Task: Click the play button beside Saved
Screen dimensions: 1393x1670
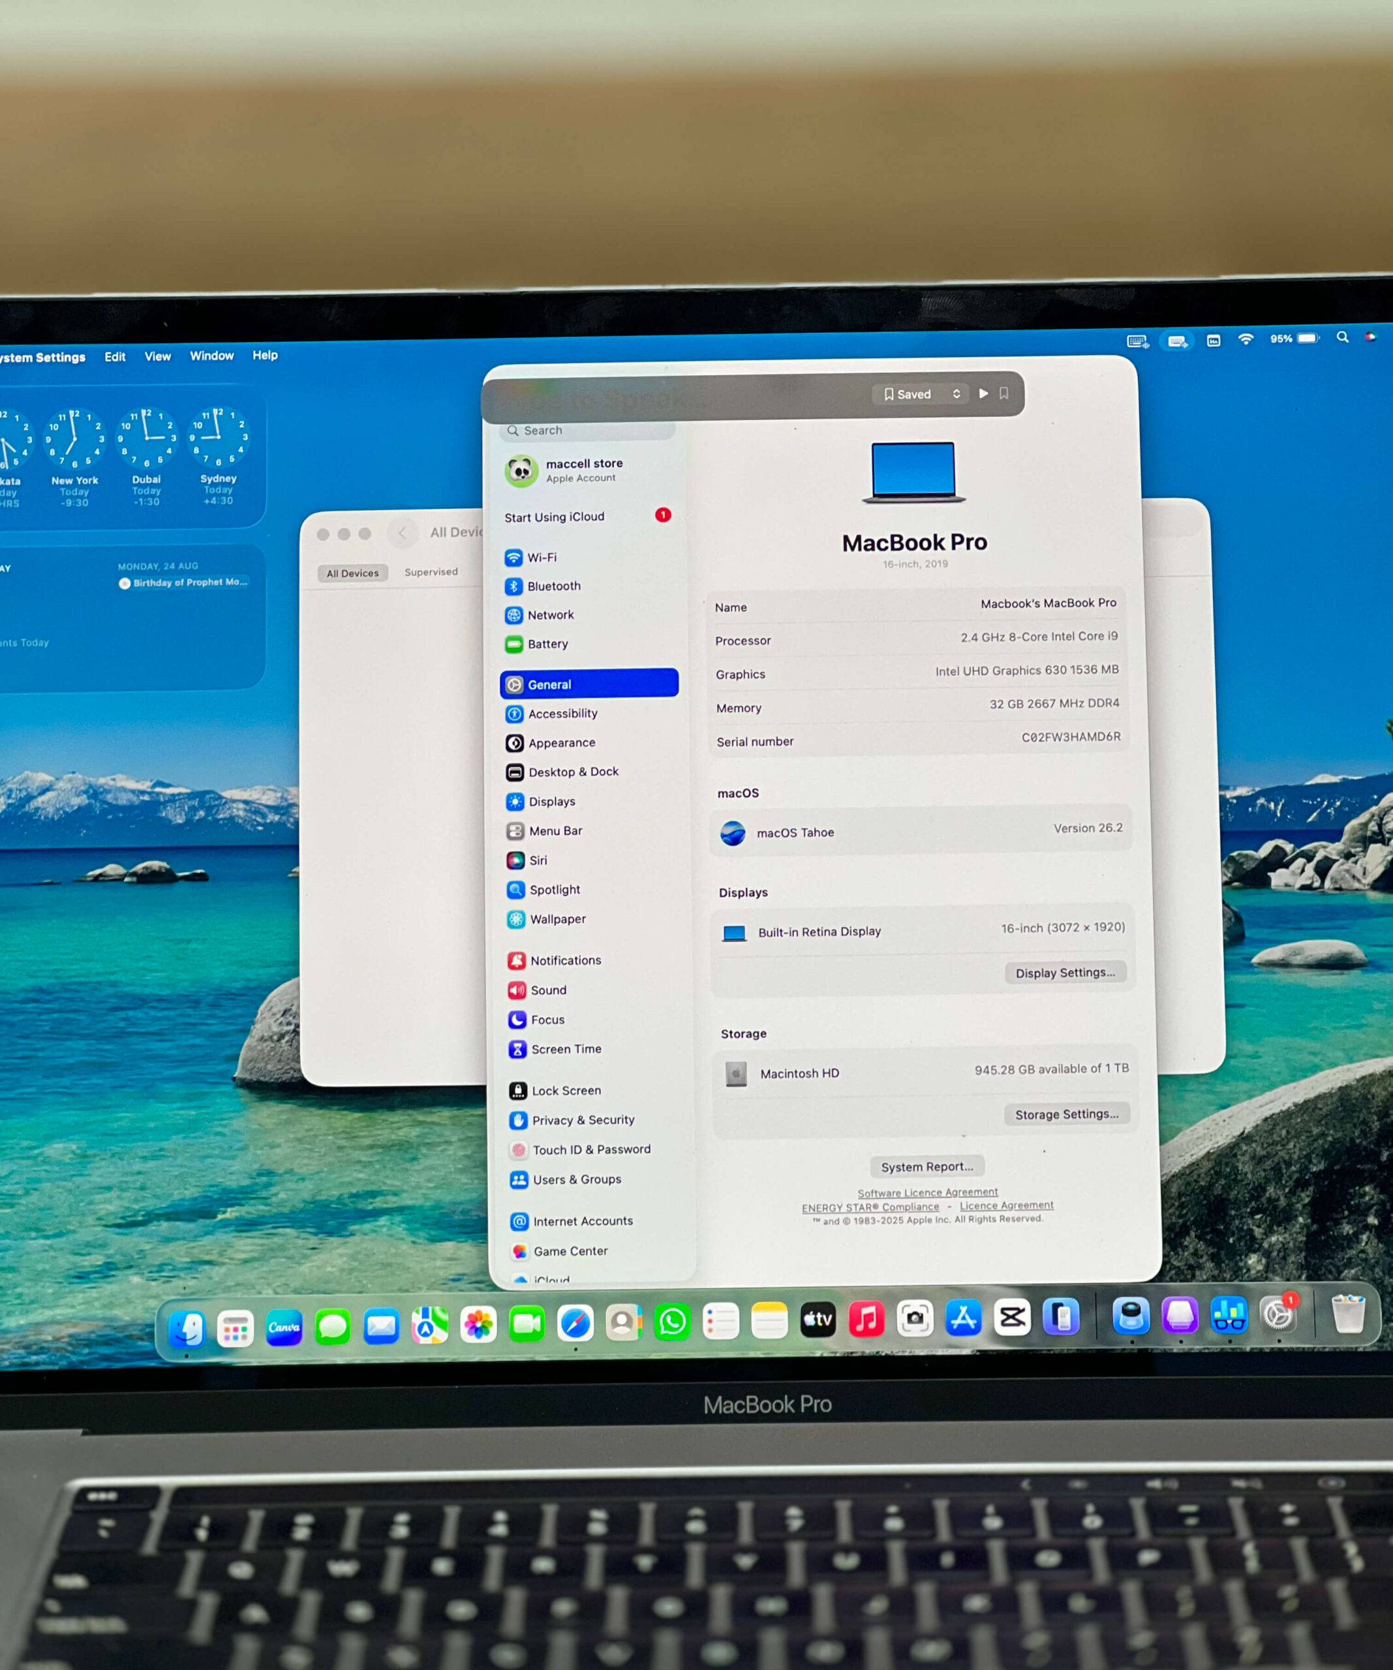Action: (x=983, y=393)
